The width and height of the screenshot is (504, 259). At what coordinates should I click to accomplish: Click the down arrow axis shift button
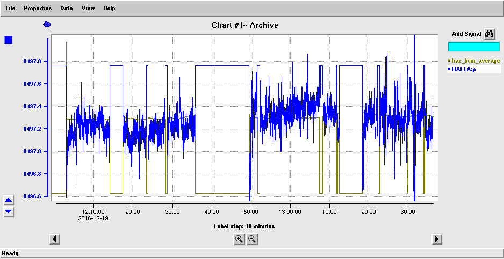point(9,211)
